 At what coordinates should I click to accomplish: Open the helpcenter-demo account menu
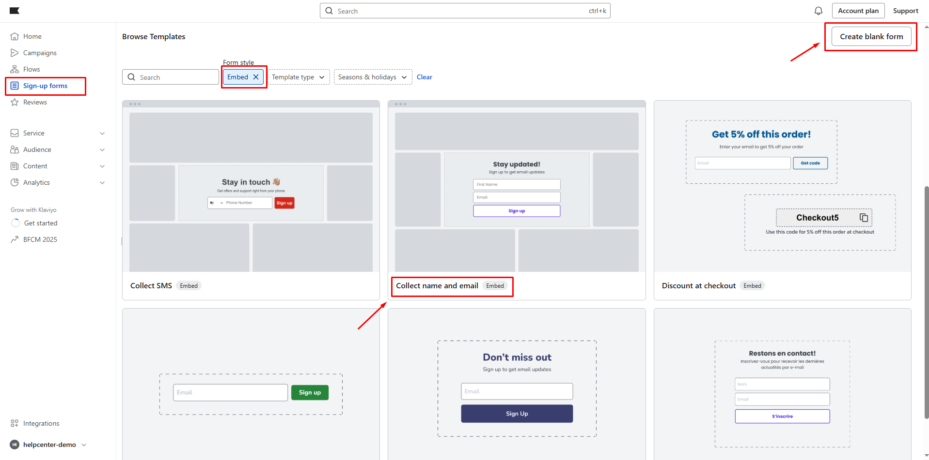(x=48, y=445)
